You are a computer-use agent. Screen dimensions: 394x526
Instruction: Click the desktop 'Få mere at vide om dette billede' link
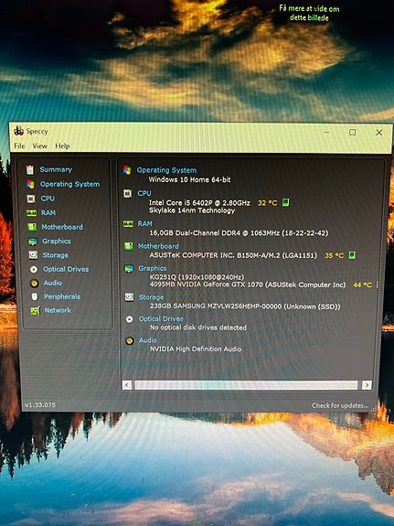point(309,13)
